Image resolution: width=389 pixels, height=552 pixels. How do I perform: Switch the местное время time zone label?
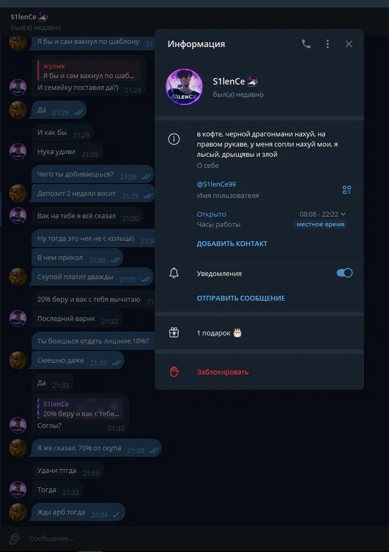(x=321, y=224)
